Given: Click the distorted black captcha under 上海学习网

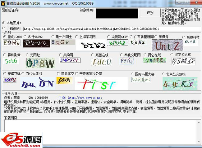Looking at the screenshot, I should (91, 45).
